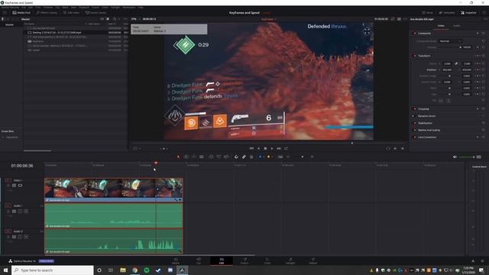Toggle loop playback
Viewport: 489px width, 275px height.
point(286,148)
